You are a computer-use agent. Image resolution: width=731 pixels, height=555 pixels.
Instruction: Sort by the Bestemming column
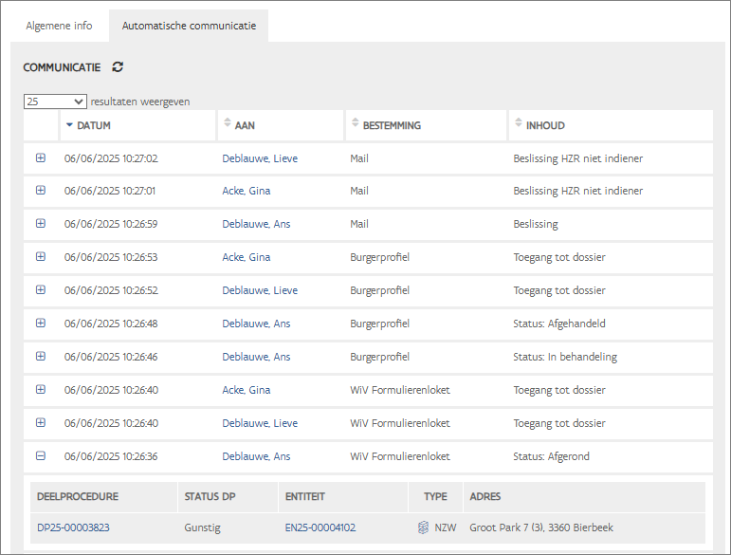[x=355, y=124]
